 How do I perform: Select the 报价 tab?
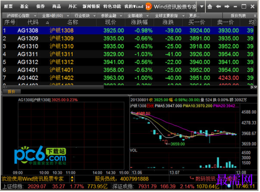click(x=12, y=92)
